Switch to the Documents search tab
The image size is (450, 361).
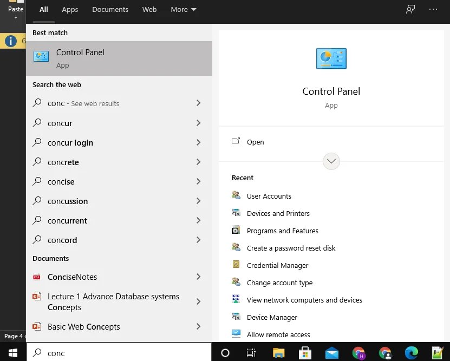point(110,9)
